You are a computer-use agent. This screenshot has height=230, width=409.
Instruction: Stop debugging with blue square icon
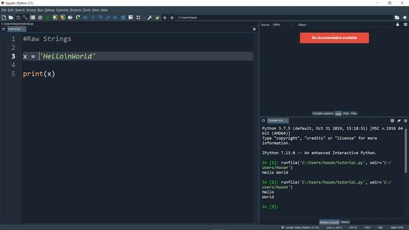pos(123,17)
